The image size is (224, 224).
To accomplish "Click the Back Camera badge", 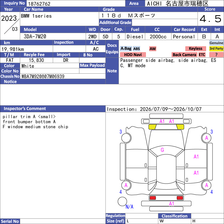I will pos(184,55).
